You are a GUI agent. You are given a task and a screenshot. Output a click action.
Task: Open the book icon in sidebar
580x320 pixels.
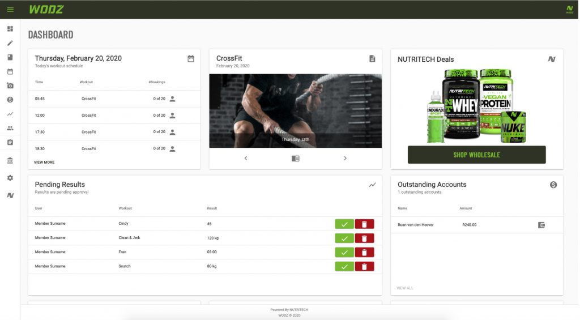click(10, 57)
